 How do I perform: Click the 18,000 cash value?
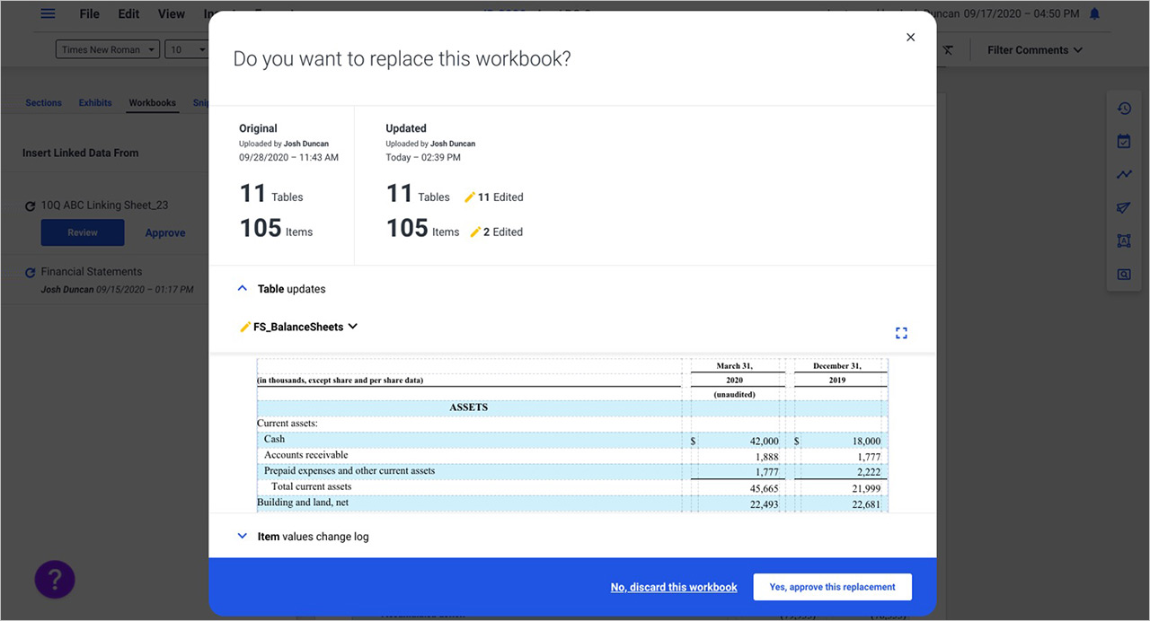[866, 442]
